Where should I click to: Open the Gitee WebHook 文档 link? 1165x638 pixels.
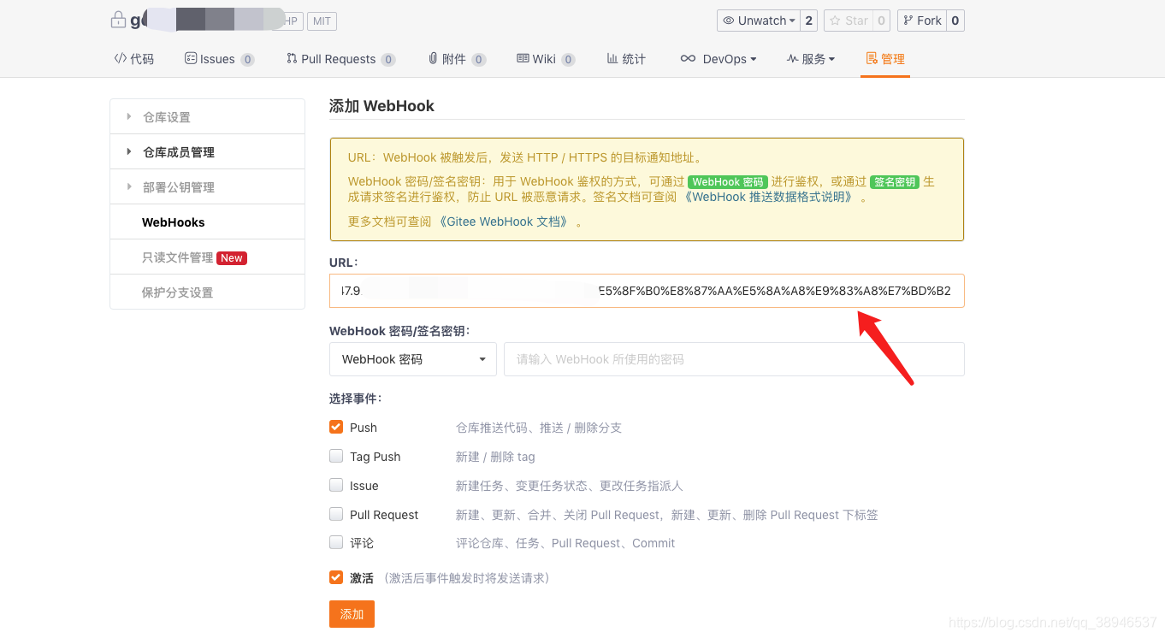[504, 222]
